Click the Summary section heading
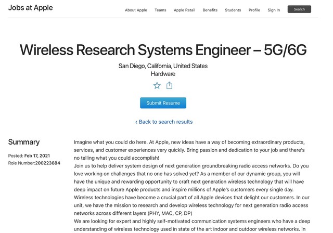Image resolution: width=333 pixels, height=233 pixels. click(x=24, y=142)
